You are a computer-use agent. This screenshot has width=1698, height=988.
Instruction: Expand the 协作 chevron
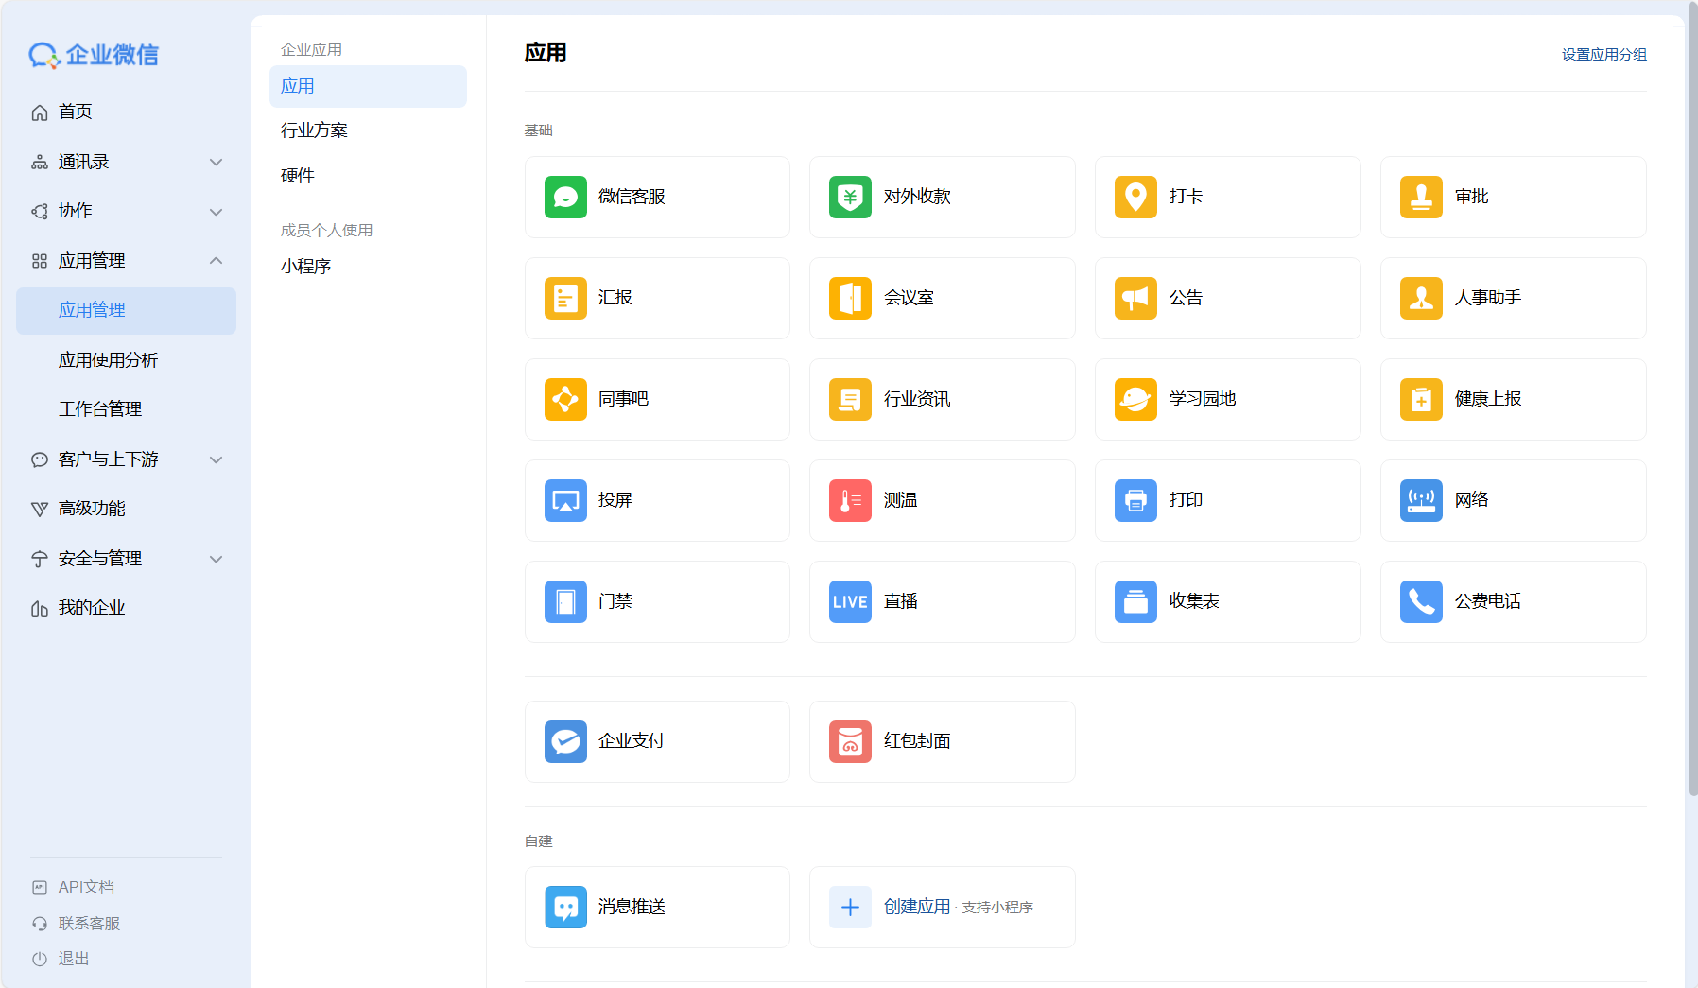(217, 212)
